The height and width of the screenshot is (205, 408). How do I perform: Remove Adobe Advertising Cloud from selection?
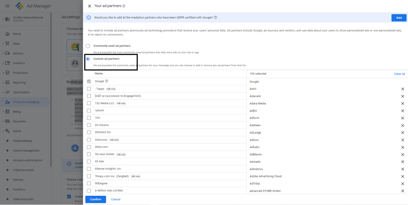pyautogui.click(x=402, y=177)
